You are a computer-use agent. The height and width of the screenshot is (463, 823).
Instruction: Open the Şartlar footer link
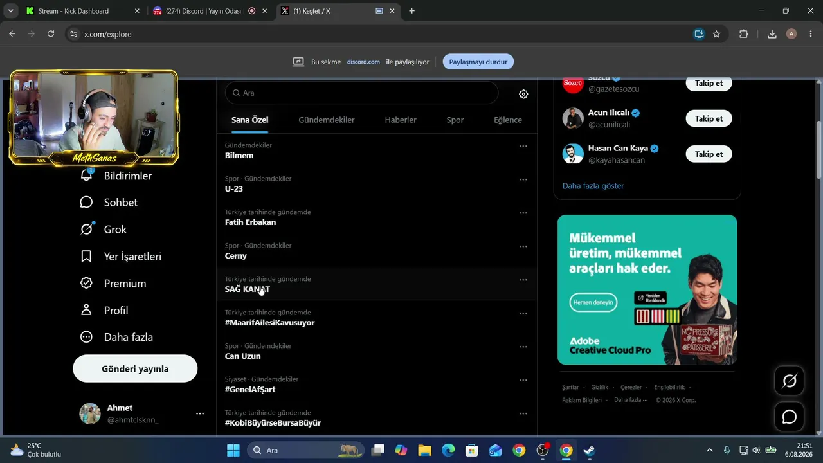pyautogui.click(x=570, y=387)
